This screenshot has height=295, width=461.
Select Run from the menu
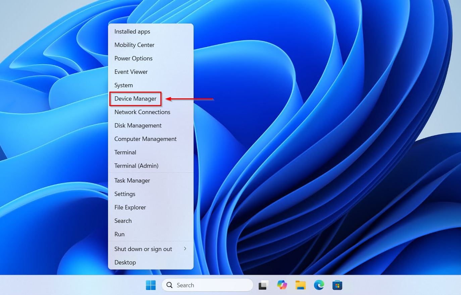point(119,234)
